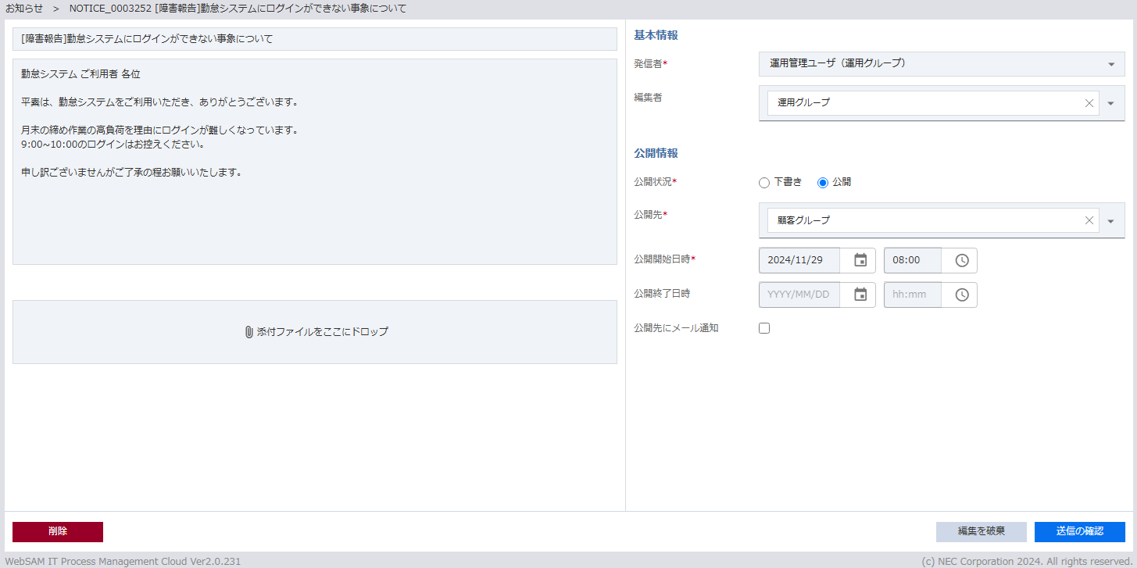Enable 公開先にメール通知 checkbox
1137x568 pixels.
point(764,328)
